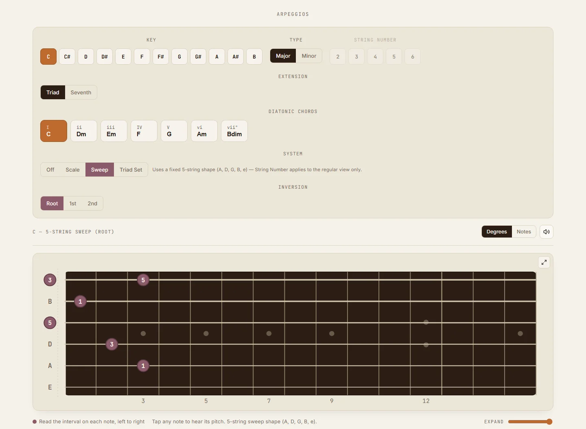Pick the V G diatonic chord

[x=174, y=131]
